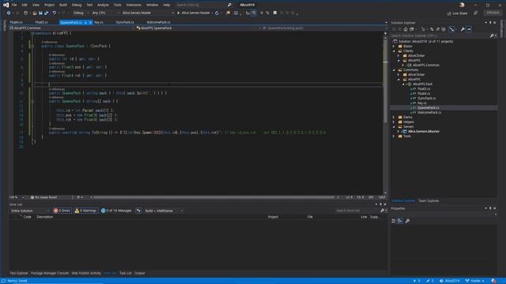Click the feedback icon near Live Share

tap(476, 13)
